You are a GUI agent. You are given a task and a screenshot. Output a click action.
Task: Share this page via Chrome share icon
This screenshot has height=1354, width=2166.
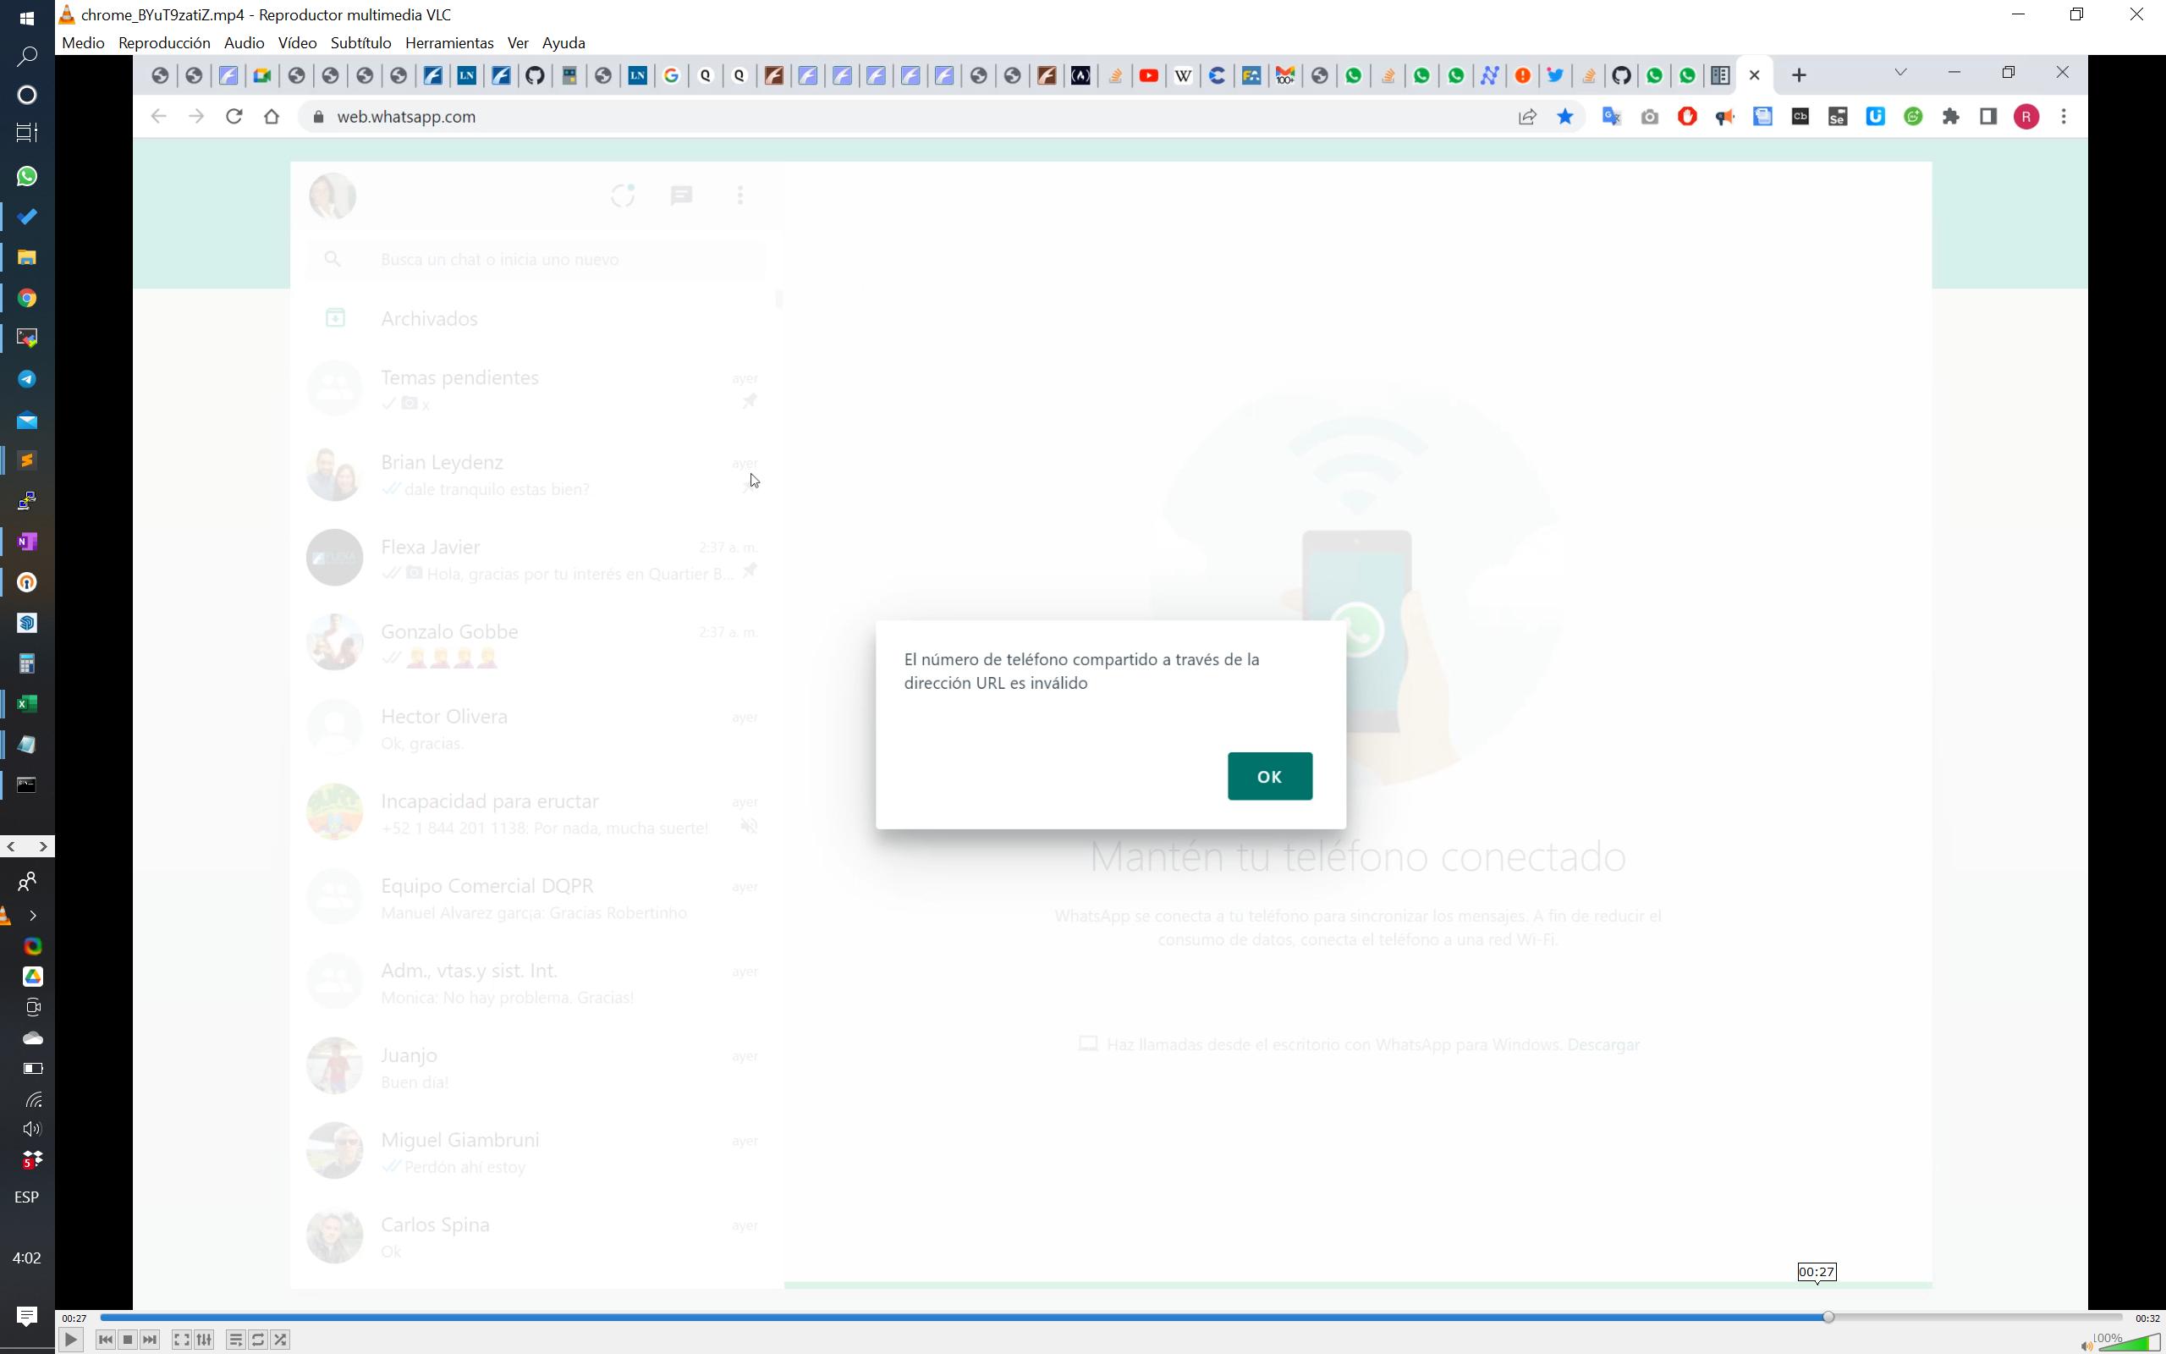point(1527,117)
